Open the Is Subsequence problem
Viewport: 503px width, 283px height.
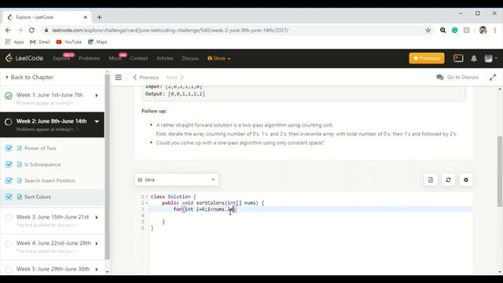(42, 164)
